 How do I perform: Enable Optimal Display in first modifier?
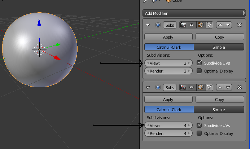point(199,71)
